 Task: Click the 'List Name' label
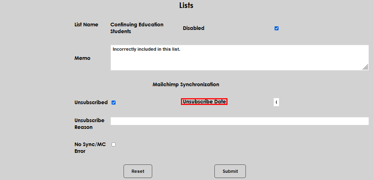coord(86,25)
